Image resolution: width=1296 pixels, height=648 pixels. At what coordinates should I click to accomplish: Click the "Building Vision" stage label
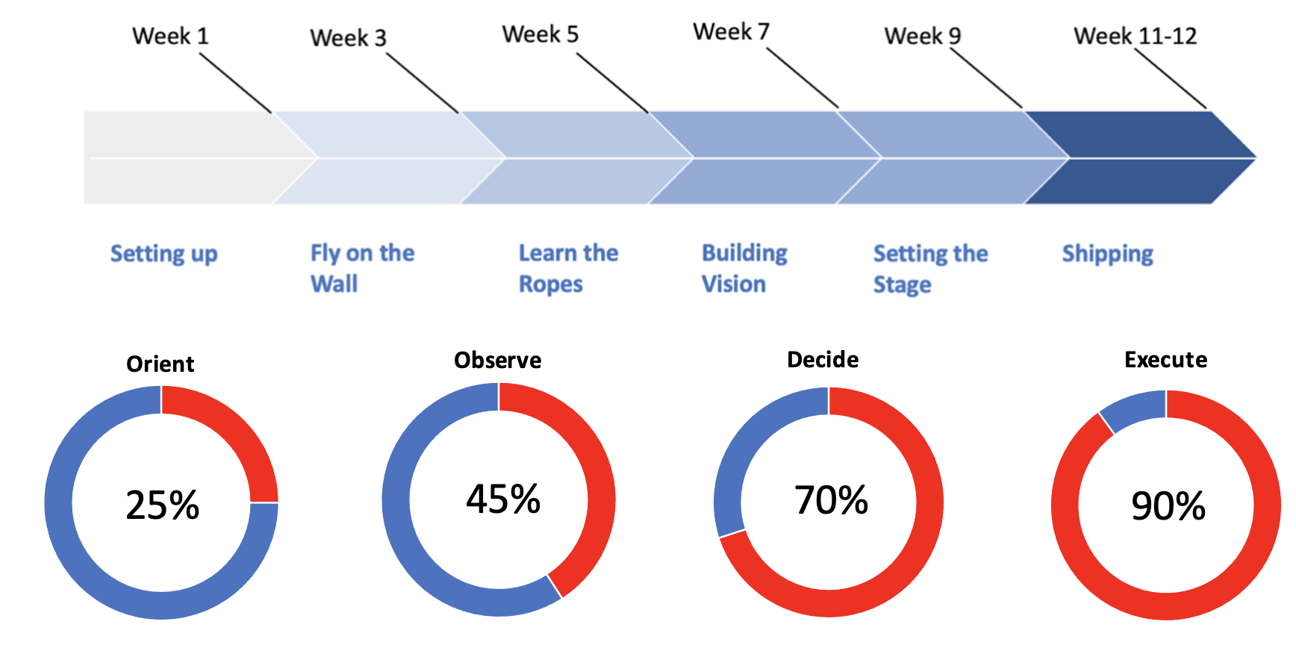(744, 268)
